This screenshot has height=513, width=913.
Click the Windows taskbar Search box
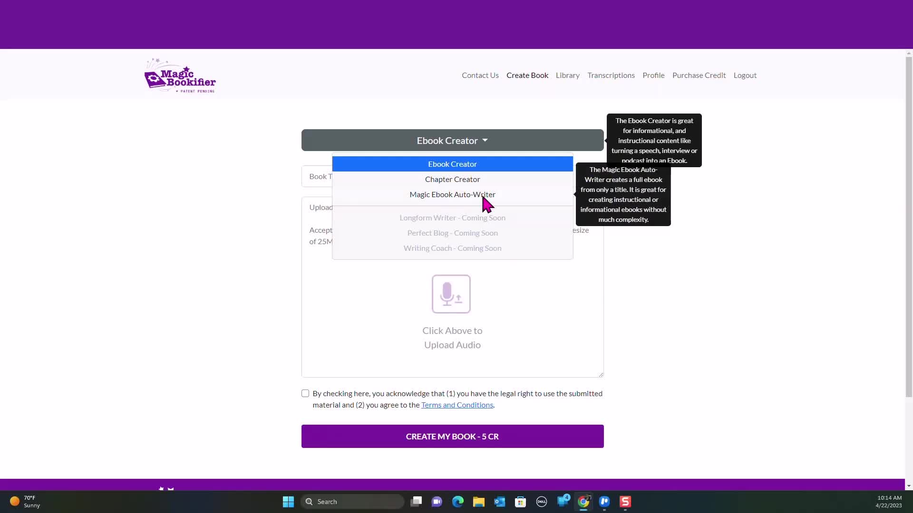point(352,502)
